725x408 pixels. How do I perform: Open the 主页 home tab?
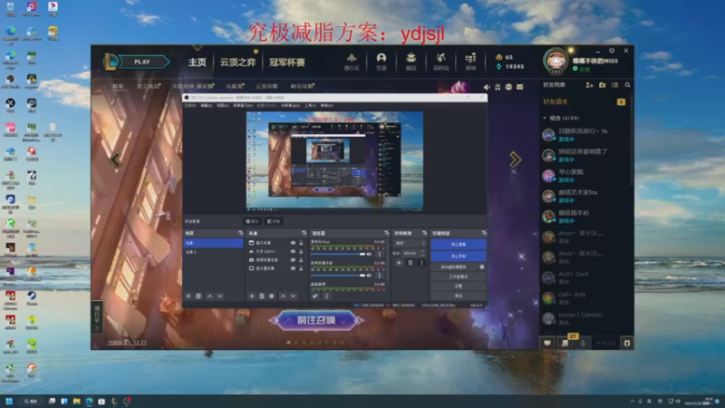197,62
